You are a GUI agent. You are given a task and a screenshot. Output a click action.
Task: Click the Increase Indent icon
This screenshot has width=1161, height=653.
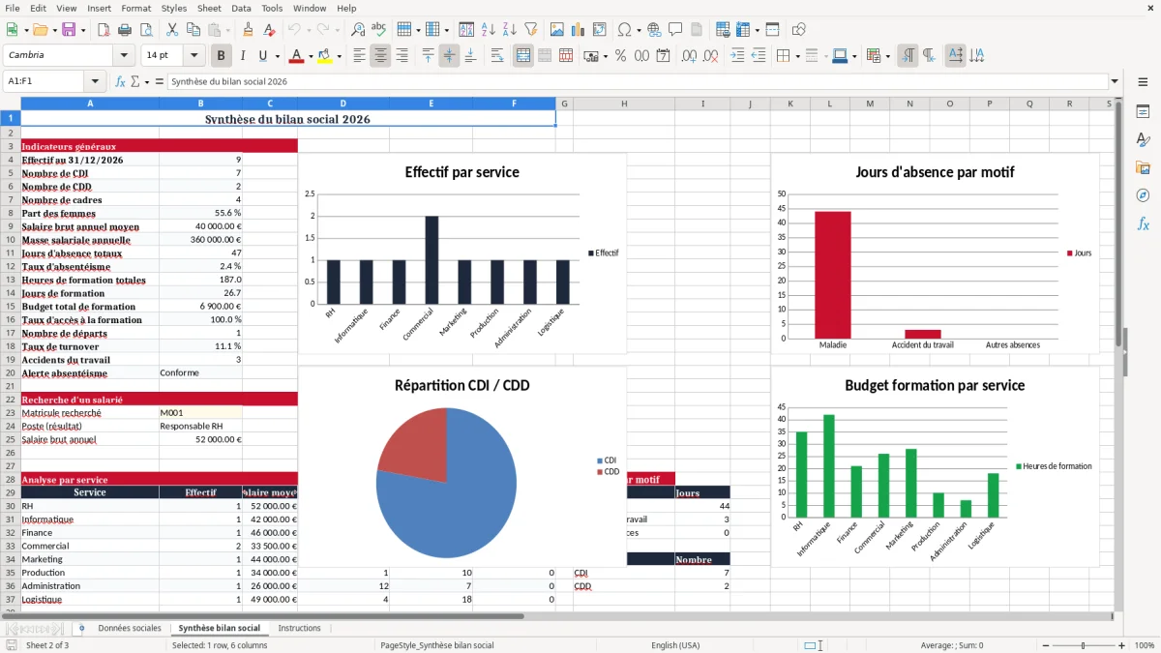737,56
